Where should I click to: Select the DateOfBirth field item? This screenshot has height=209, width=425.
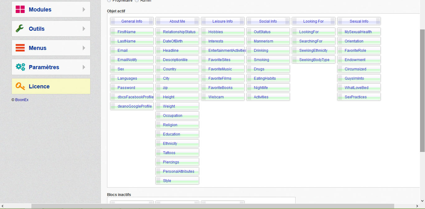point(177,41)
